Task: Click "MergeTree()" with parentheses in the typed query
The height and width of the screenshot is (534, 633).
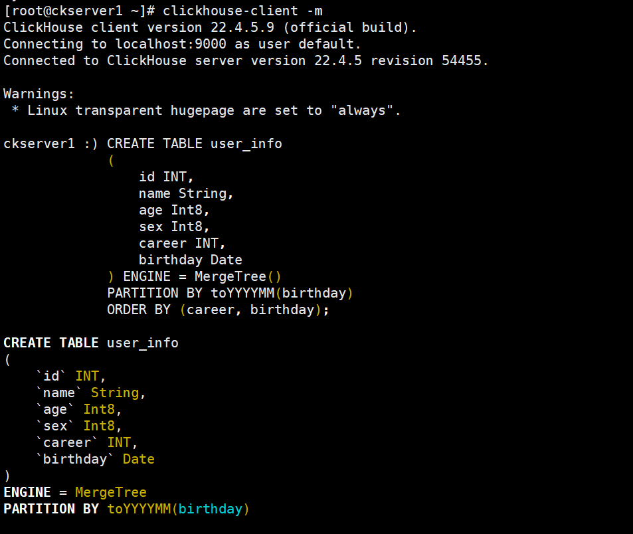Action: coord(239,276)
